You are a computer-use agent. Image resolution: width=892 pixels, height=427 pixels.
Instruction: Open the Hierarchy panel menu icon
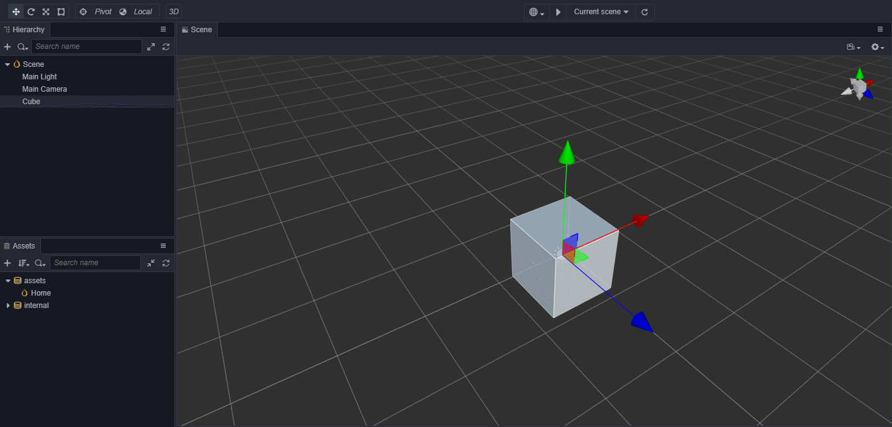163,29
